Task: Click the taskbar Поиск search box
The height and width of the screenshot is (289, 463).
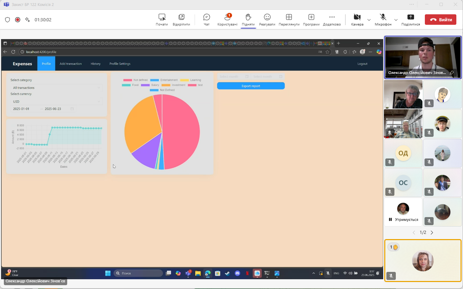Action: [x=138, y=273]
